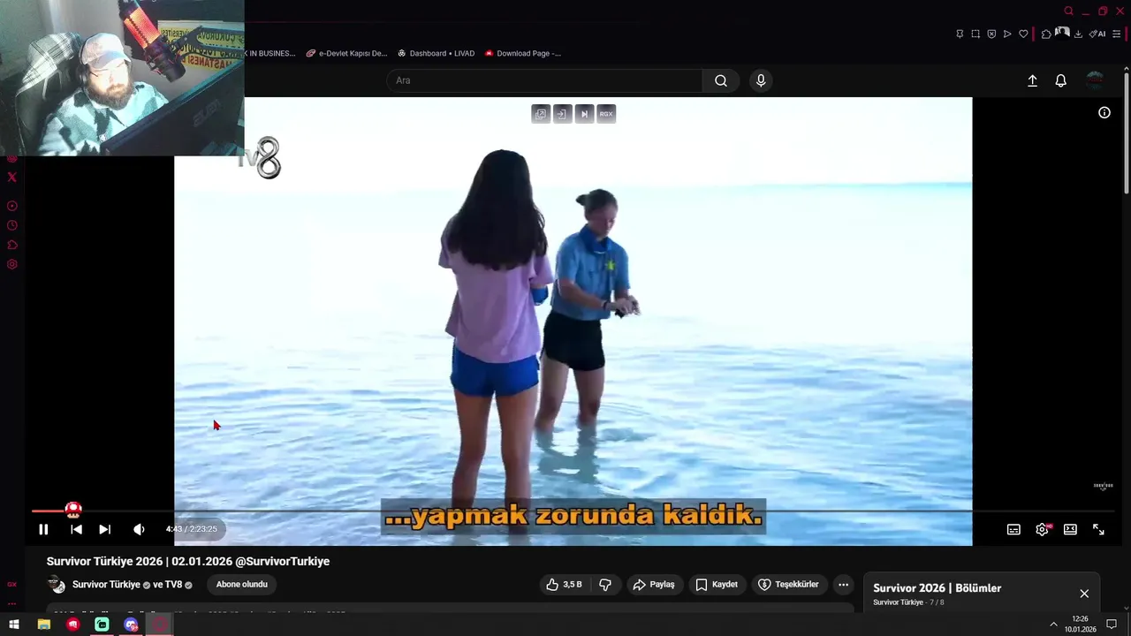Click the mushroom progress bar scrubber
Image resolution: width=1131 pixels, height=636 pixels.
pos(73,510)
